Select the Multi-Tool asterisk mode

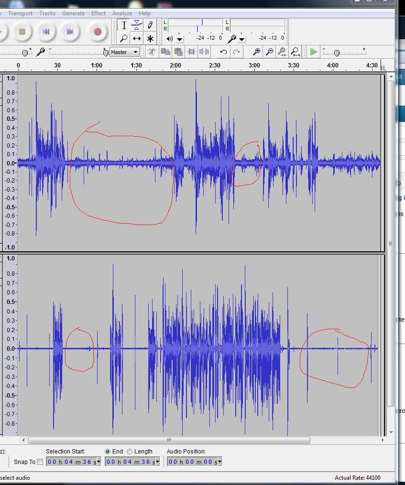pyautogui.click(x=150, y=38)
